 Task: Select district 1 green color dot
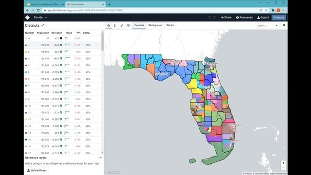click(x=26, y=45)
